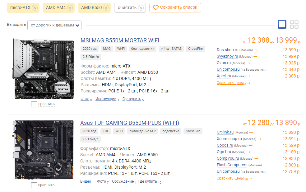Click the MSI motherboard product image

pyautogui.click(x=43, y=68)
